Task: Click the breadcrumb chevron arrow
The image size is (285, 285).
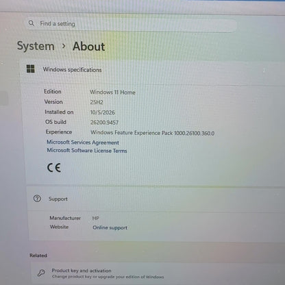Action: click(x=64, y=47)
